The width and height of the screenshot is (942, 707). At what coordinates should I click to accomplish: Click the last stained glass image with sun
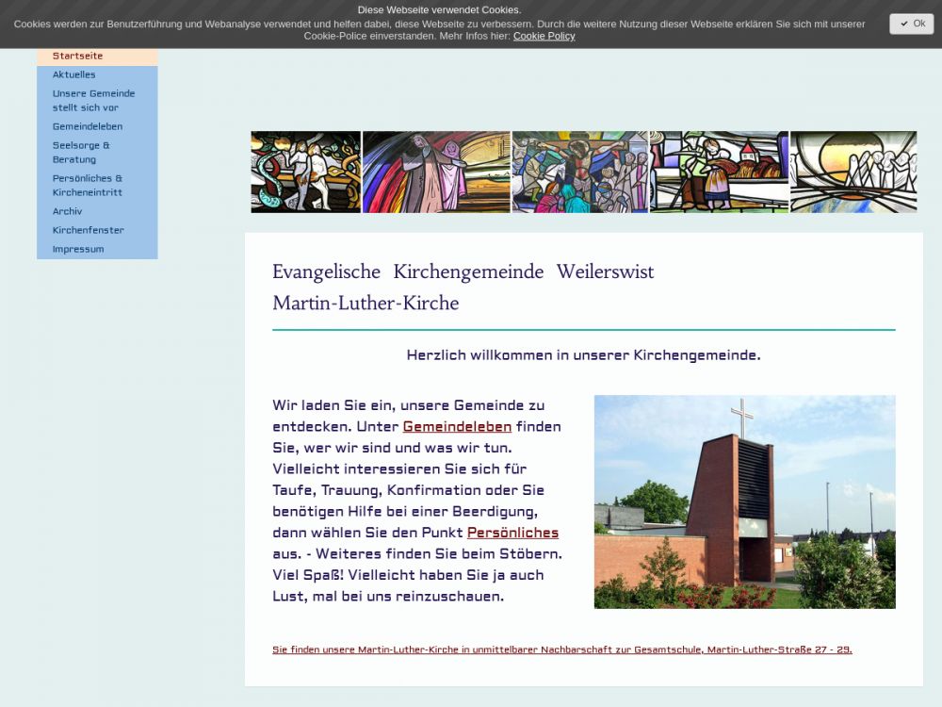pos(853,172)
